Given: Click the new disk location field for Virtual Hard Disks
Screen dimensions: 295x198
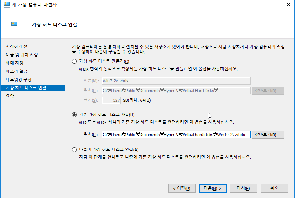Looking at the screenshot, I should click(176, 91).
